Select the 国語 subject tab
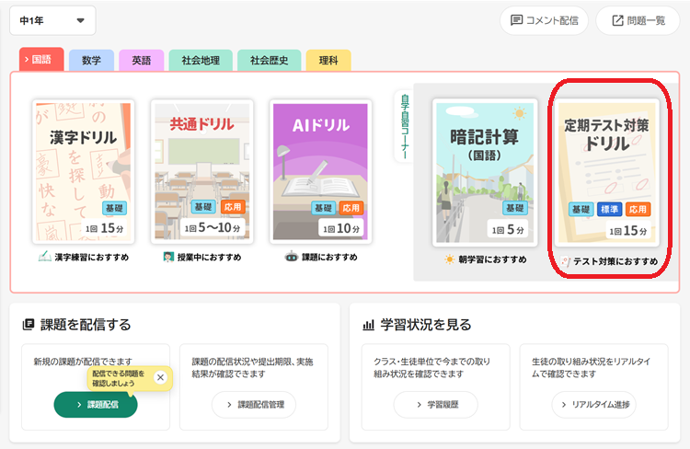 [x=41, y=60]
